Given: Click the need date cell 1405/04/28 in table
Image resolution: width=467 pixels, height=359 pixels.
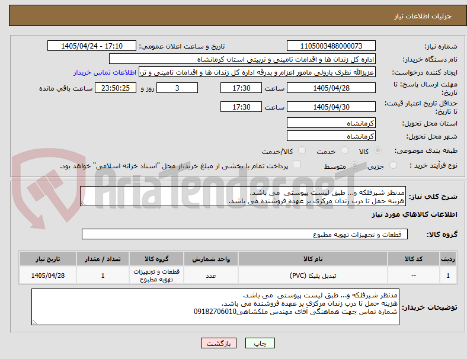Looking at the screenshot, I should click(x=48, y=275).
